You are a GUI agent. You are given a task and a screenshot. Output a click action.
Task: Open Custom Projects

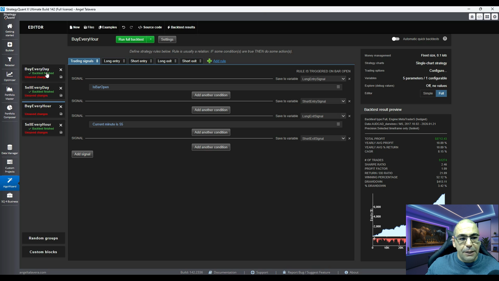click(10, 166)
